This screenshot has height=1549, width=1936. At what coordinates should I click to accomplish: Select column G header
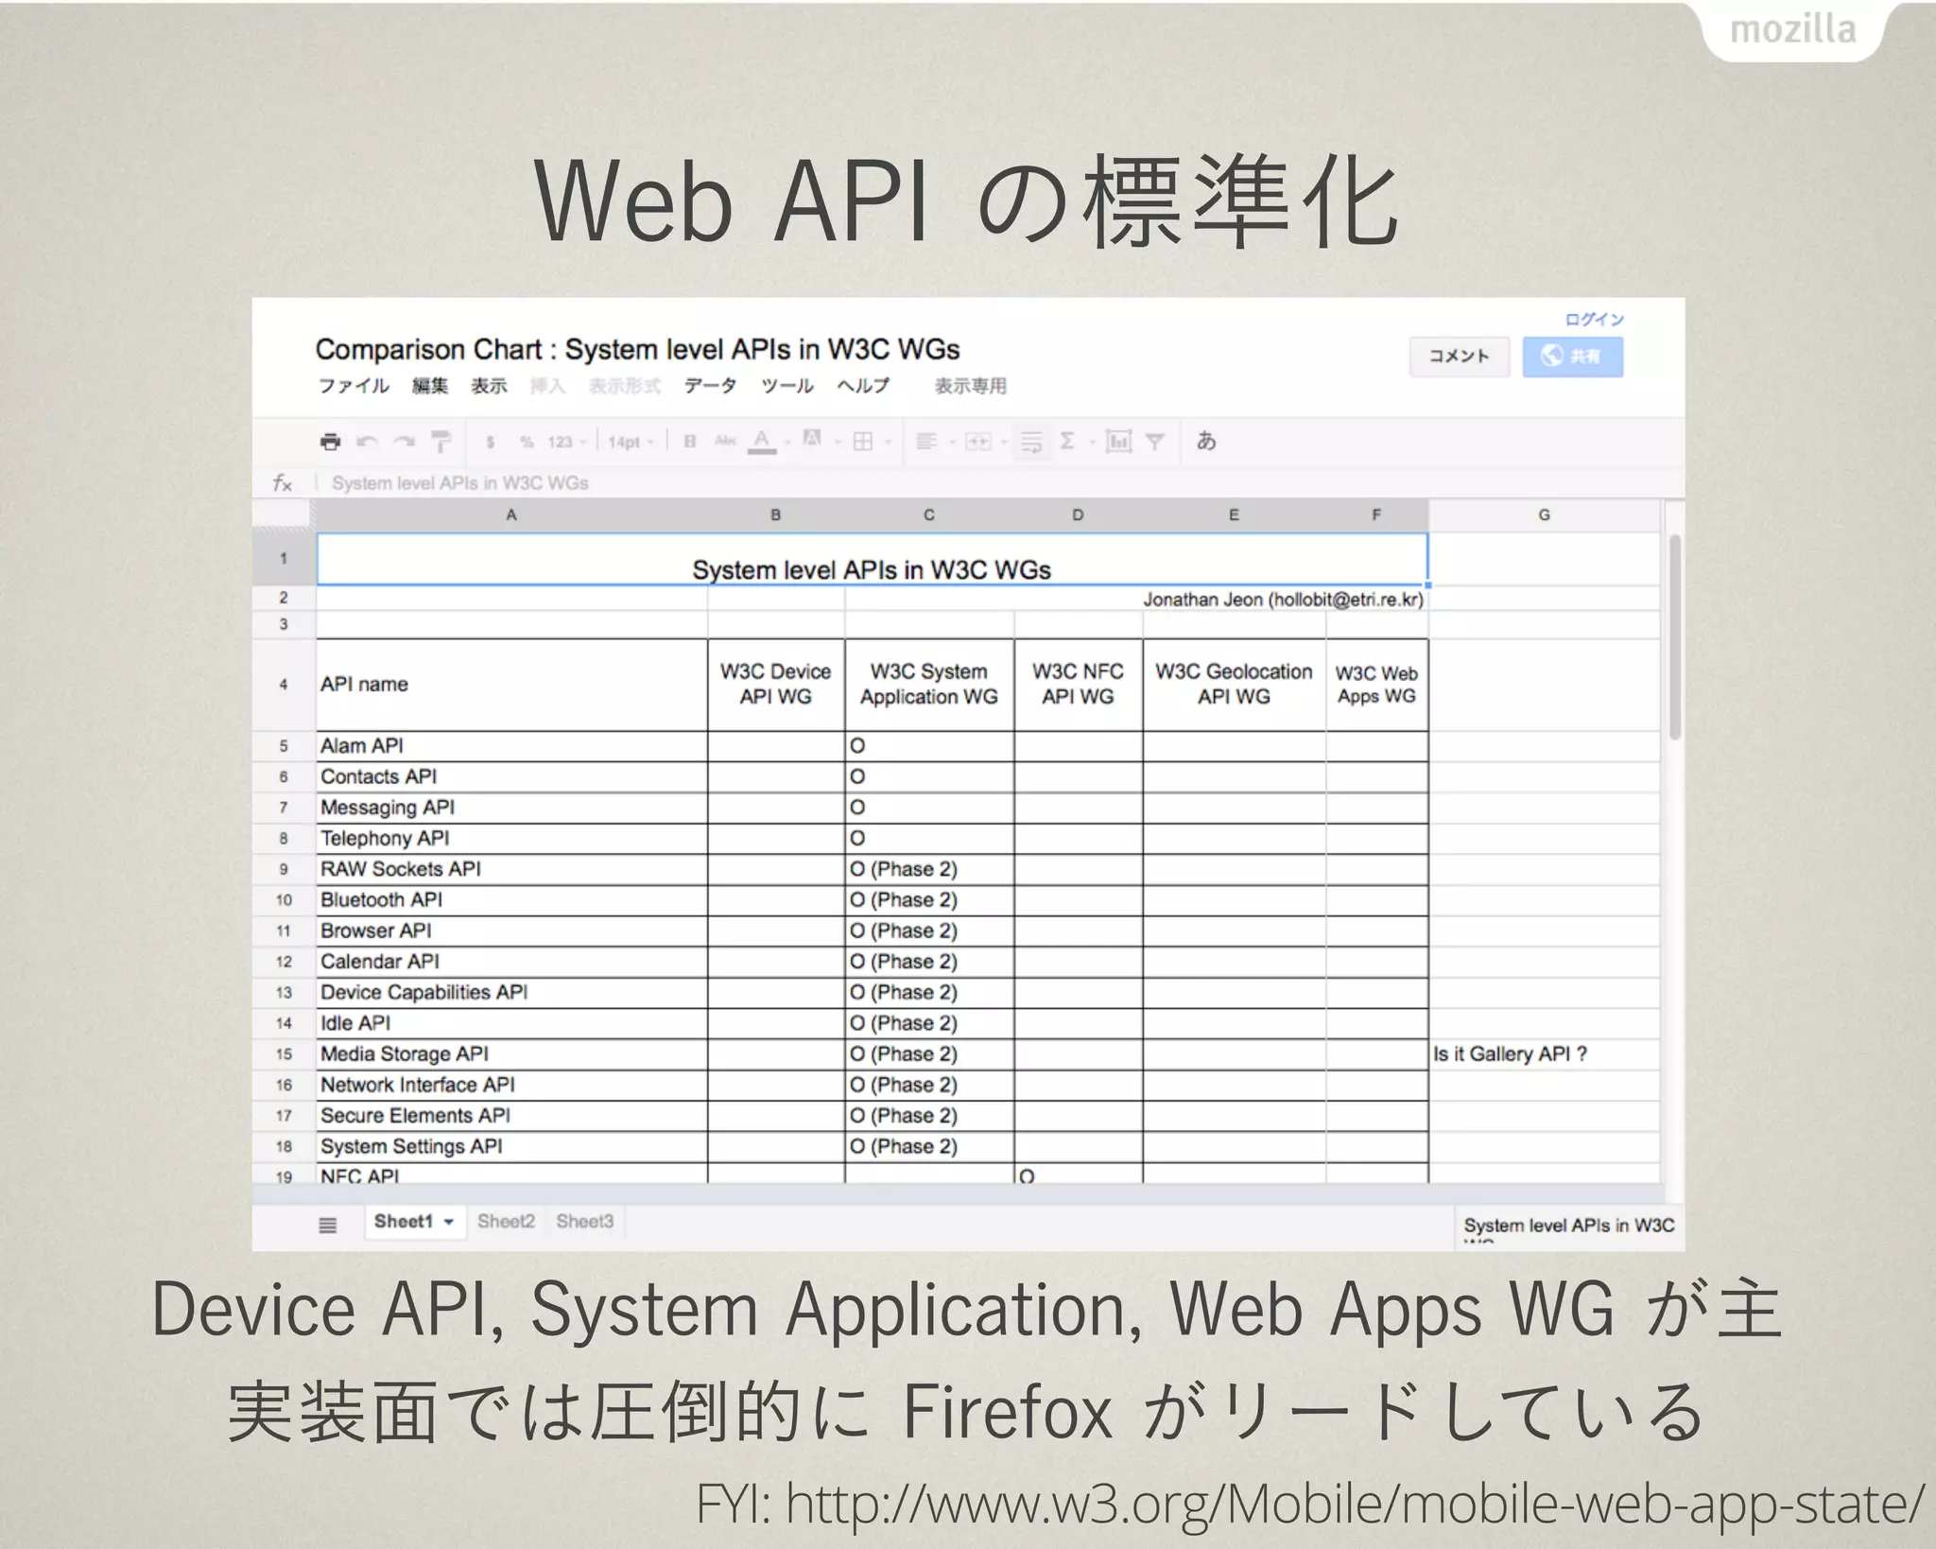coord(1544,515)
